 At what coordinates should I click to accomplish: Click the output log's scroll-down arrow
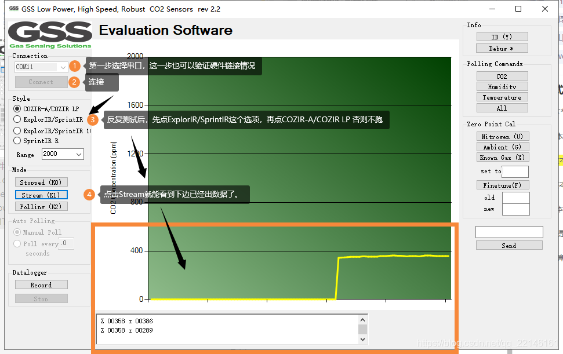(362, 339)
